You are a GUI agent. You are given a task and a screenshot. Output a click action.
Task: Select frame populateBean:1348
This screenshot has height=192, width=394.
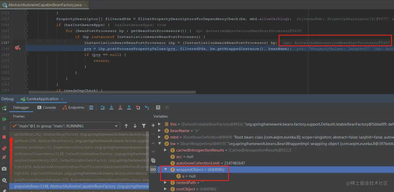pyautogui.click(x=79, y=186)
